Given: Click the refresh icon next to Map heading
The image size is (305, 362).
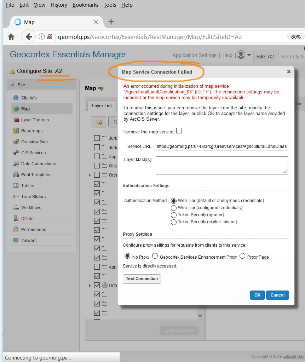Looking at the screenshot, I should 101,88.
